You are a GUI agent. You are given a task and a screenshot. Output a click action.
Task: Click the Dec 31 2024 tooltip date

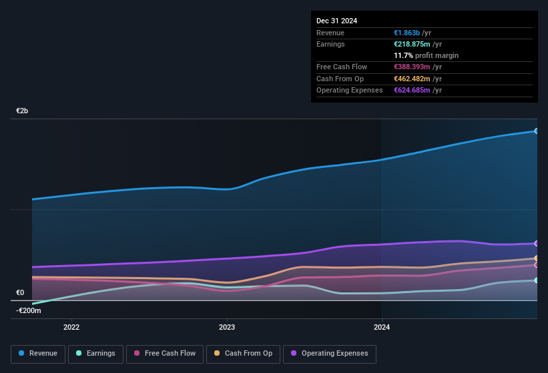tap(336, 21)
